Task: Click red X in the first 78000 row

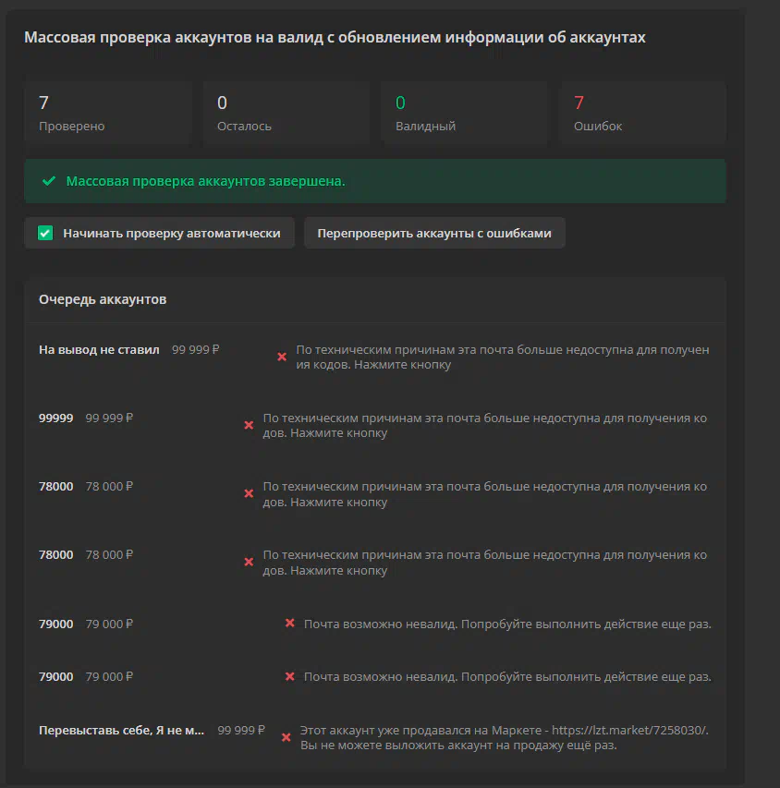Action: (x=249, y=493)
